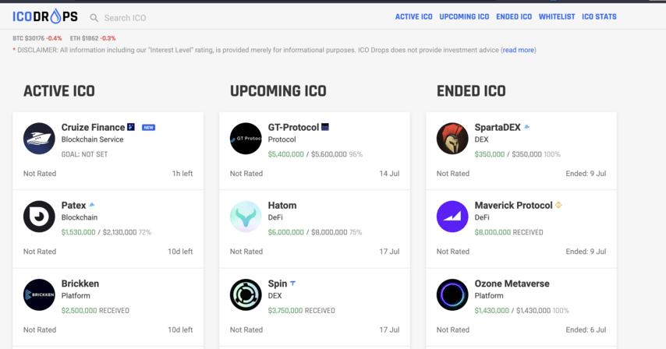The image size is (666, 349).
Task: Open the Whitelist menu link
Action: 557,16
